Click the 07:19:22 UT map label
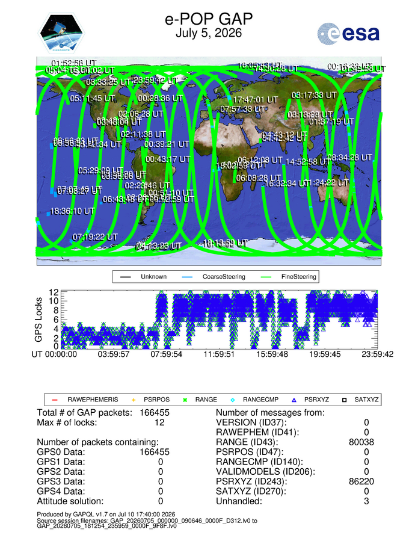This screenshot has height=541, width=418. (95, 237)
